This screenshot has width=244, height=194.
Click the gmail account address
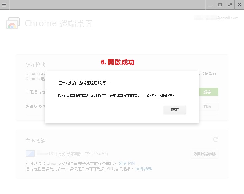point(216,18)
